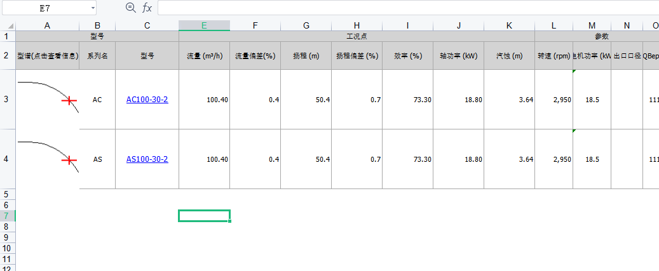Open the Name Box dropdown arrow
Image resolution: width=659 pixels, height=271 pixels.
click(x=92, y=8)
